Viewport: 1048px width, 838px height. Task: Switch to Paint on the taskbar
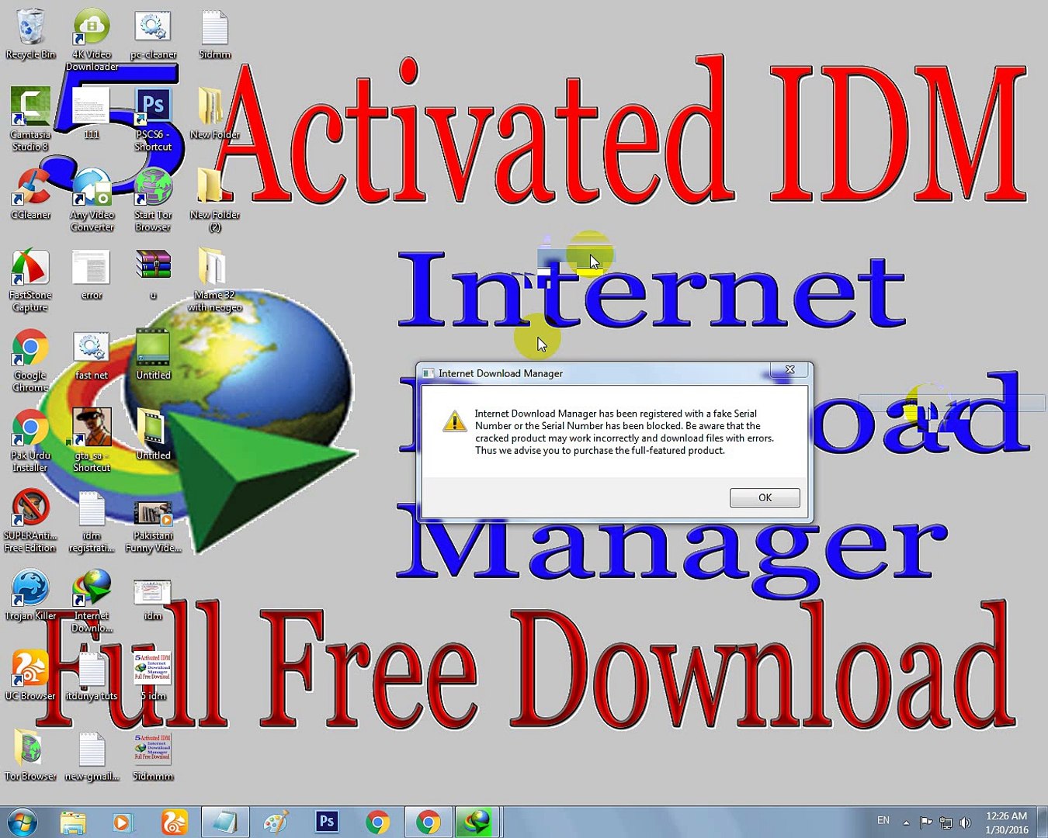276,822
